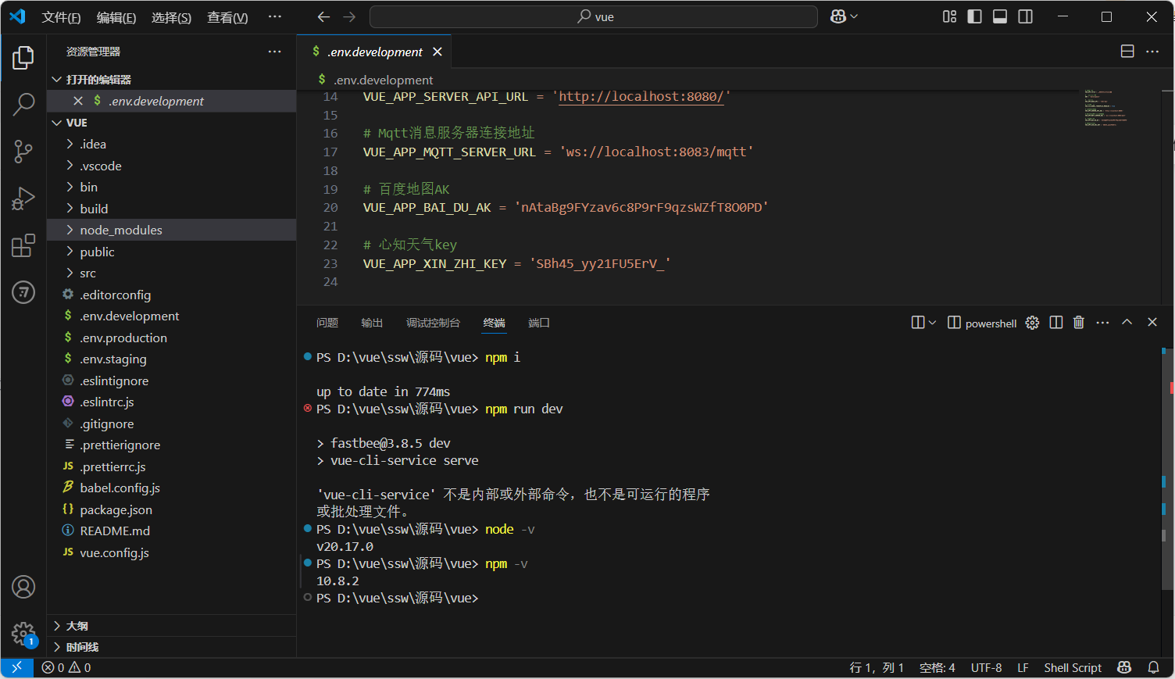1175x679 pixels.
Task: Switch to the Problems panel tab
Action: pyautogui.click(x=327, y=323)
